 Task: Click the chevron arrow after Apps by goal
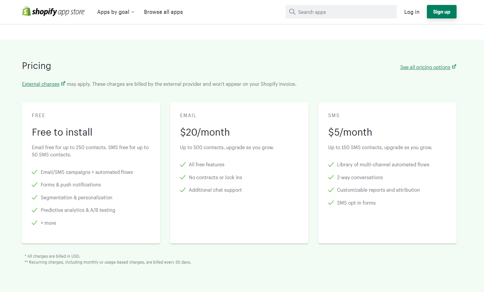tap(133, 12)
